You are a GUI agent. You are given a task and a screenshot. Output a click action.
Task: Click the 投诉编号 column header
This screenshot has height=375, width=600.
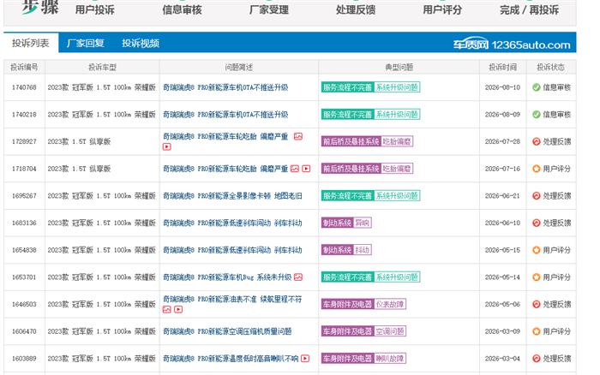click(x=24, y=68)
